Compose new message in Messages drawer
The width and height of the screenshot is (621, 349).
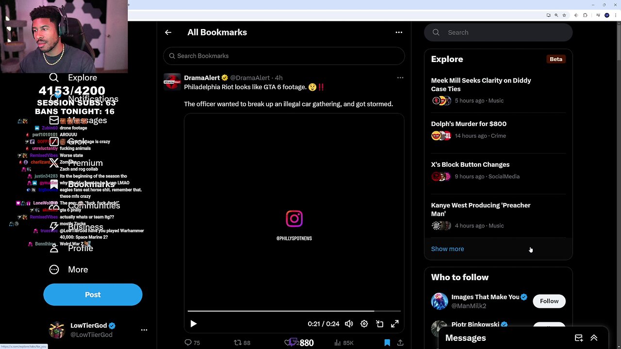579,338
